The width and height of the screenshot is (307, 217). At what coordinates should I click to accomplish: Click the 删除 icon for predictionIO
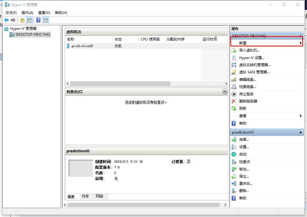tap(234, 191)
